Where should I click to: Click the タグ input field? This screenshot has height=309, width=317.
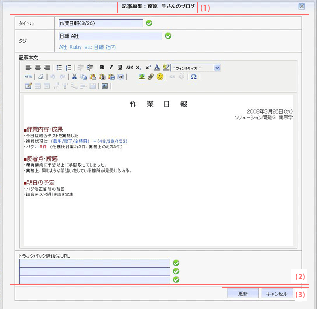(x=110, y=36)
